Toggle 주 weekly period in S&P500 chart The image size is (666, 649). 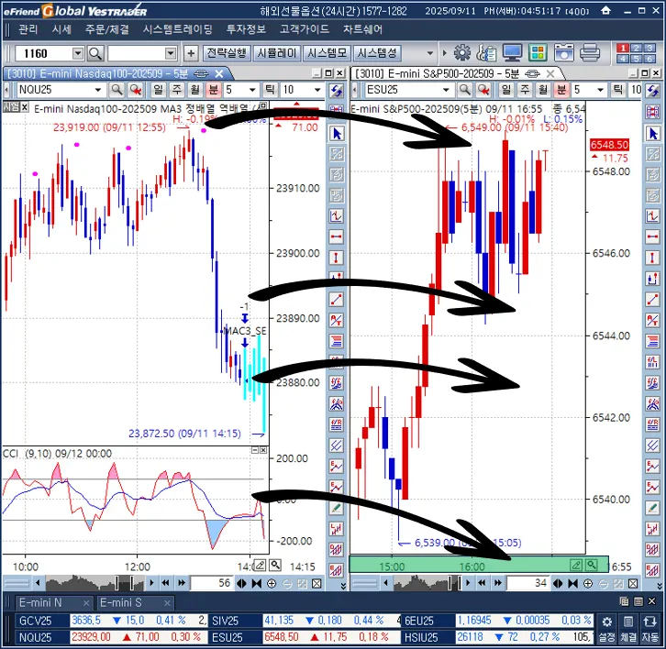click(x=525, y=90)
